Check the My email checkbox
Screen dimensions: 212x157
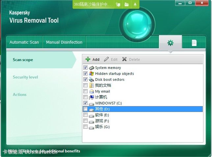[x=85, y=91]
